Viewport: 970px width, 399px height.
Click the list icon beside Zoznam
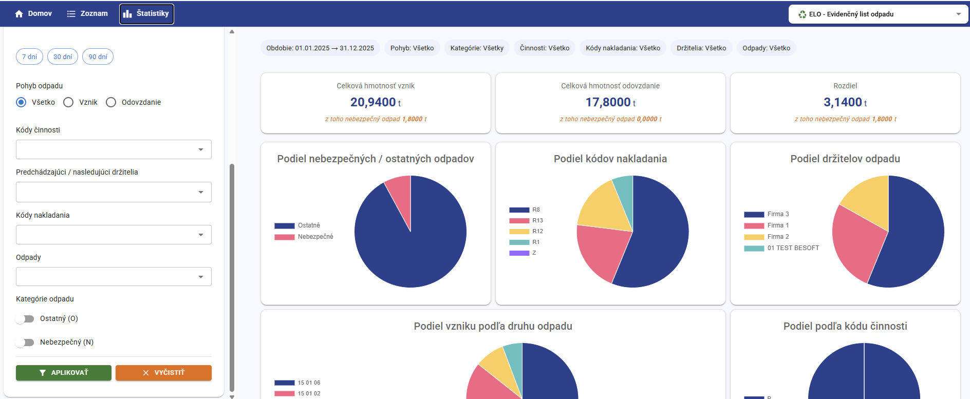point(71,14)
